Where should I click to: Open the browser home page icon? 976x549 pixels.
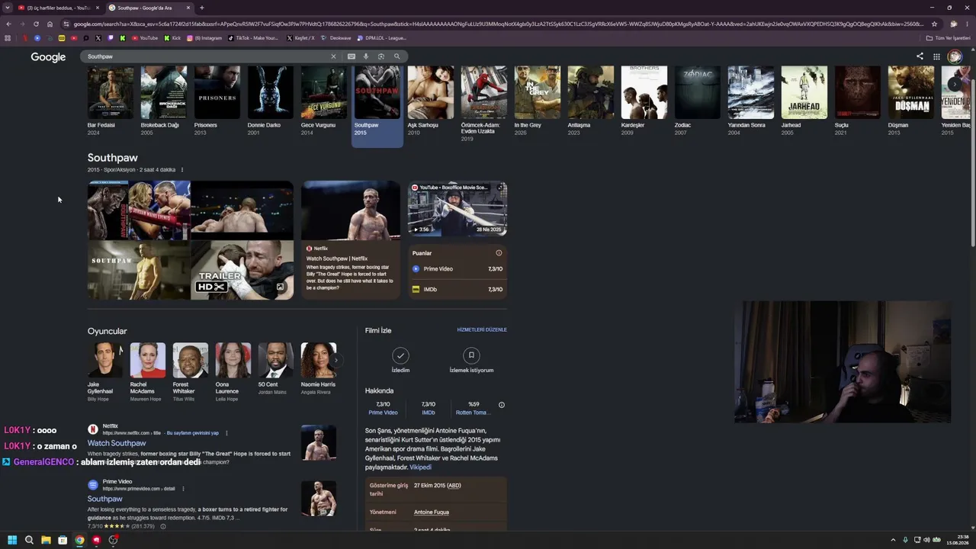(x=50, y=24)
